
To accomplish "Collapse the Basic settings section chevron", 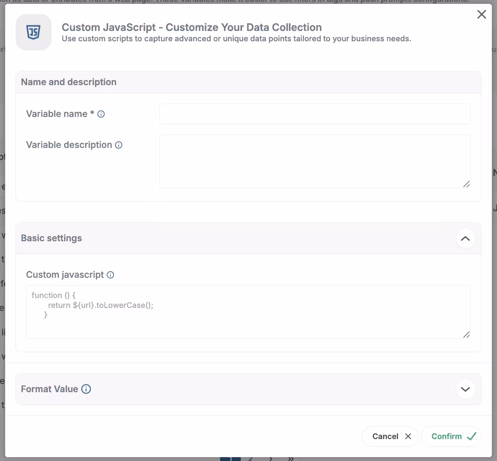I will click(465, 239).
